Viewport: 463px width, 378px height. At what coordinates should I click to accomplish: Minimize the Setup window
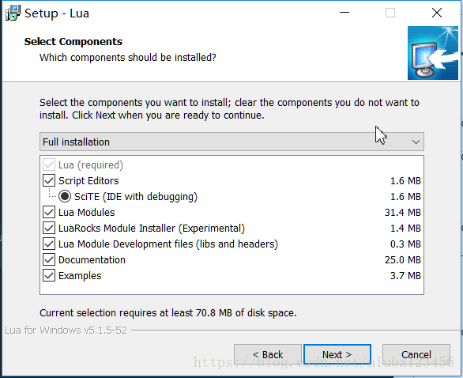pyautogui.click(x=344, y=13)
